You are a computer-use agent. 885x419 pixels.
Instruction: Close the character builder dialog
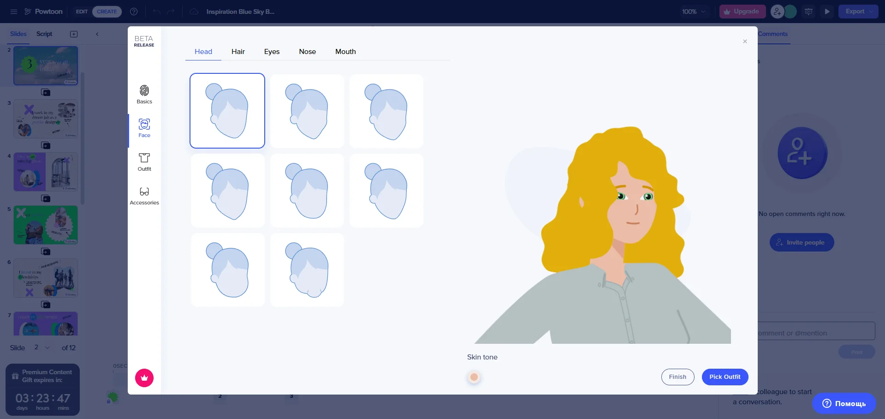coord(744,42)
